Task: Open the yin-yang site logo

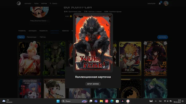Action: click(19, 3)
